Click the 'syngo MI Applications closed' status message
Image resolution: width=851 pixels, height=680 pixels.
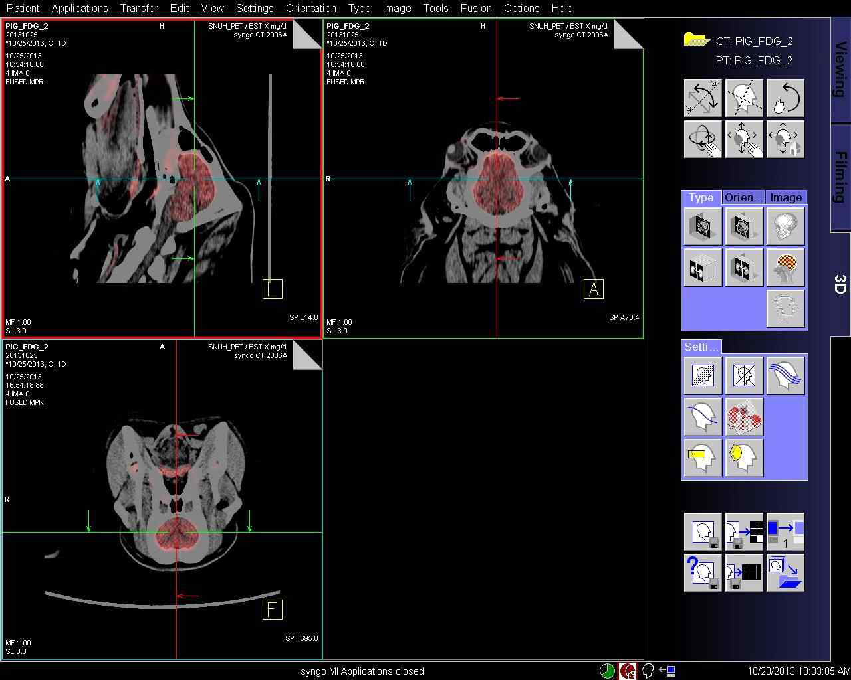point(362,671)
